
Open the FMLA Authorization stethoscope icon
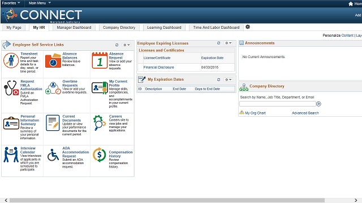point(11,88)
